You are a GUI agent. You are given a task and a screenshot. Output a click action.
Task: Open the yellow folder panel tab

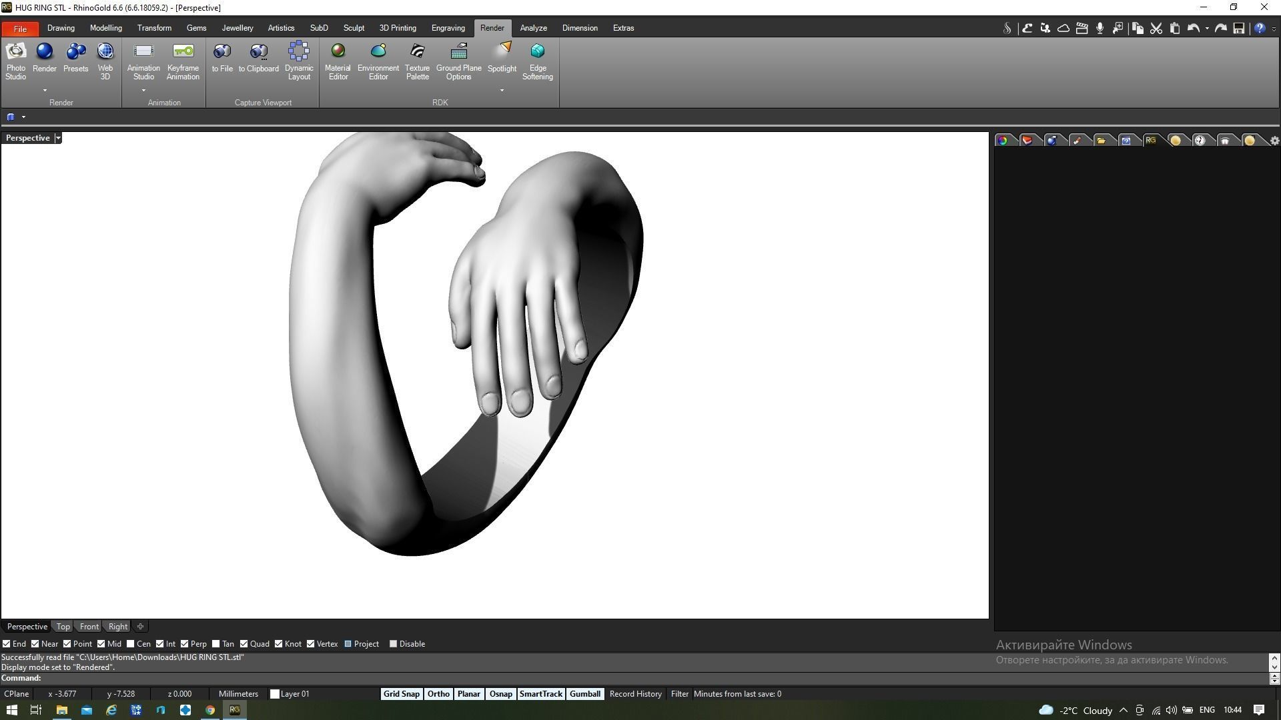1101,140
